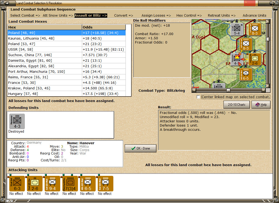The height and width of the screenshot is (203, 279).
Task: Enable Center linked map on selected combat
Action: tap(198, 97)
